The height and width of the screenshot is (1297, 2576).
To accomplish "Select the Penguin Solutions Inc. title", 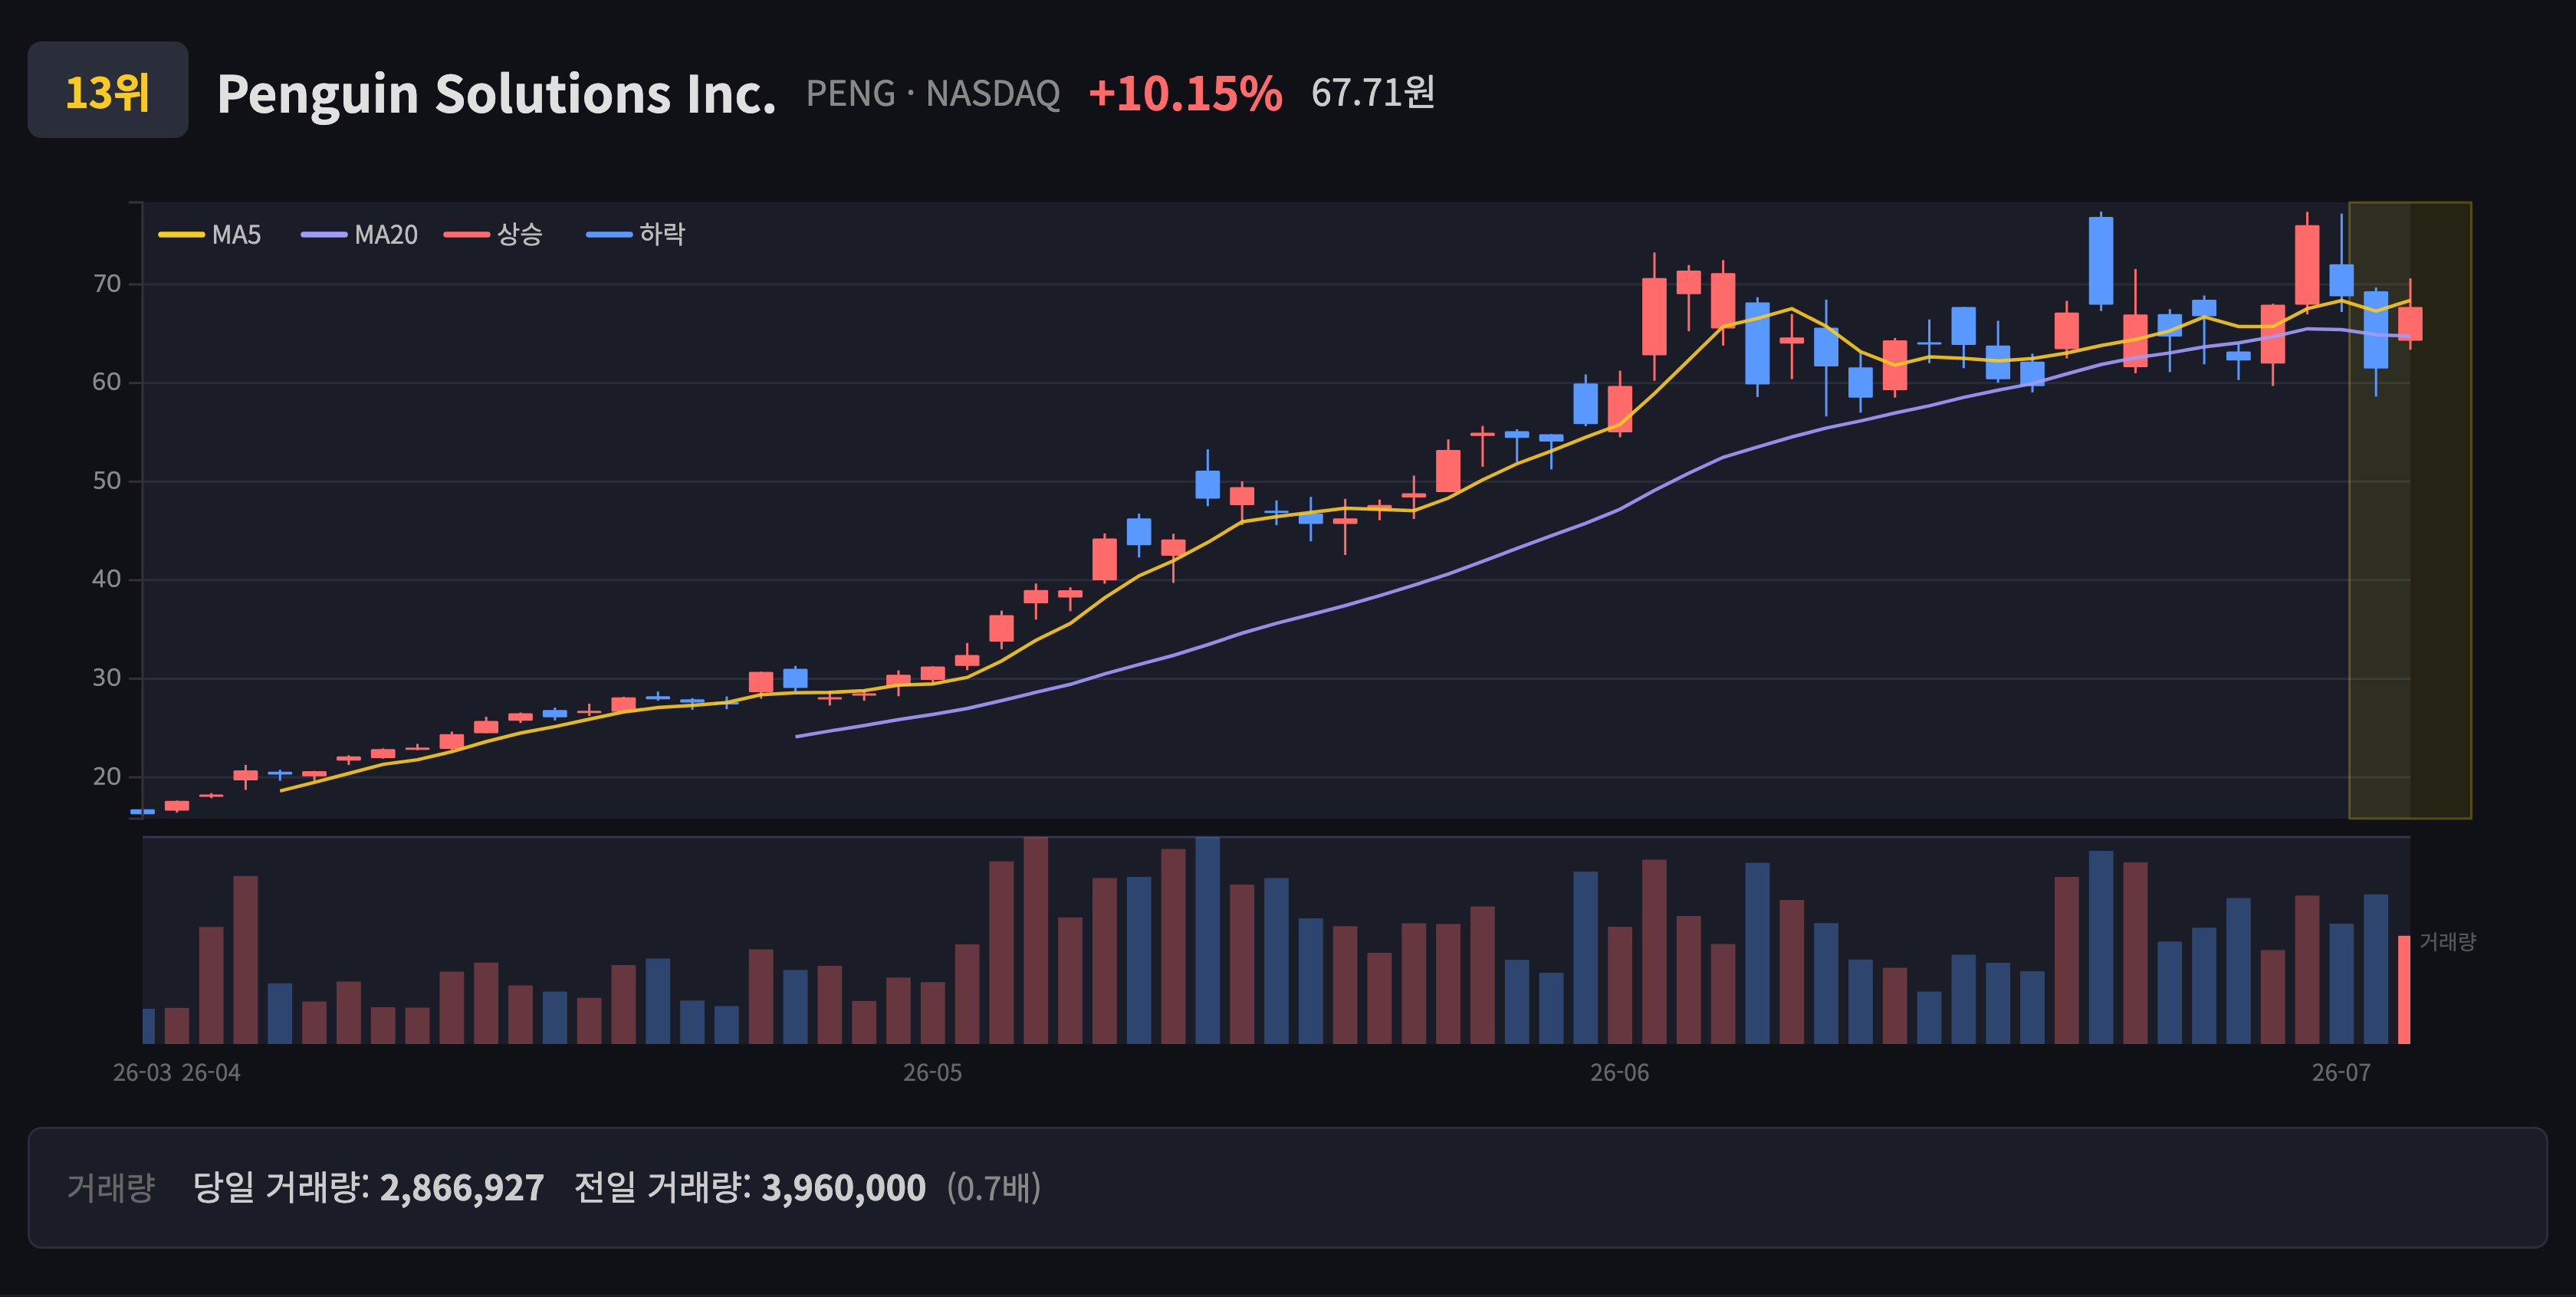I will 496,94.
